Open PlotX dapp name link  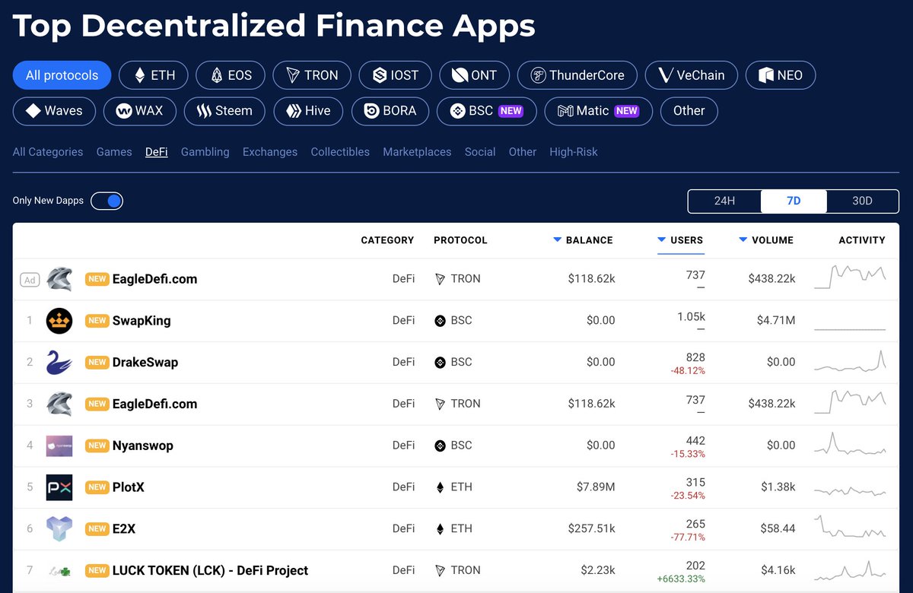[x=129, y=487]
